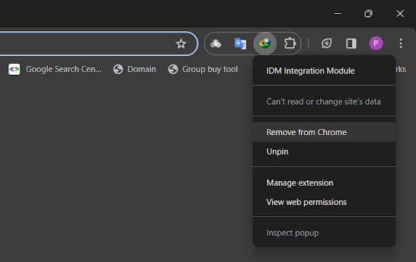Click "Can't read or change site's data" text
The height and width of the screenshot is (262, 416).
coord(323,102)
